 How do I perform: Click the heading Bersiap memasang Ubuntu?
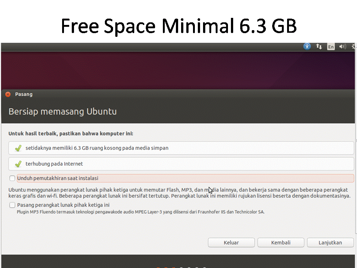[x=62, y=112]
